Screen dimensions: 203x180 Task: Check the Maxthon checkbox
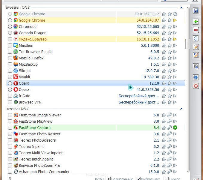(x=10, y=46)
